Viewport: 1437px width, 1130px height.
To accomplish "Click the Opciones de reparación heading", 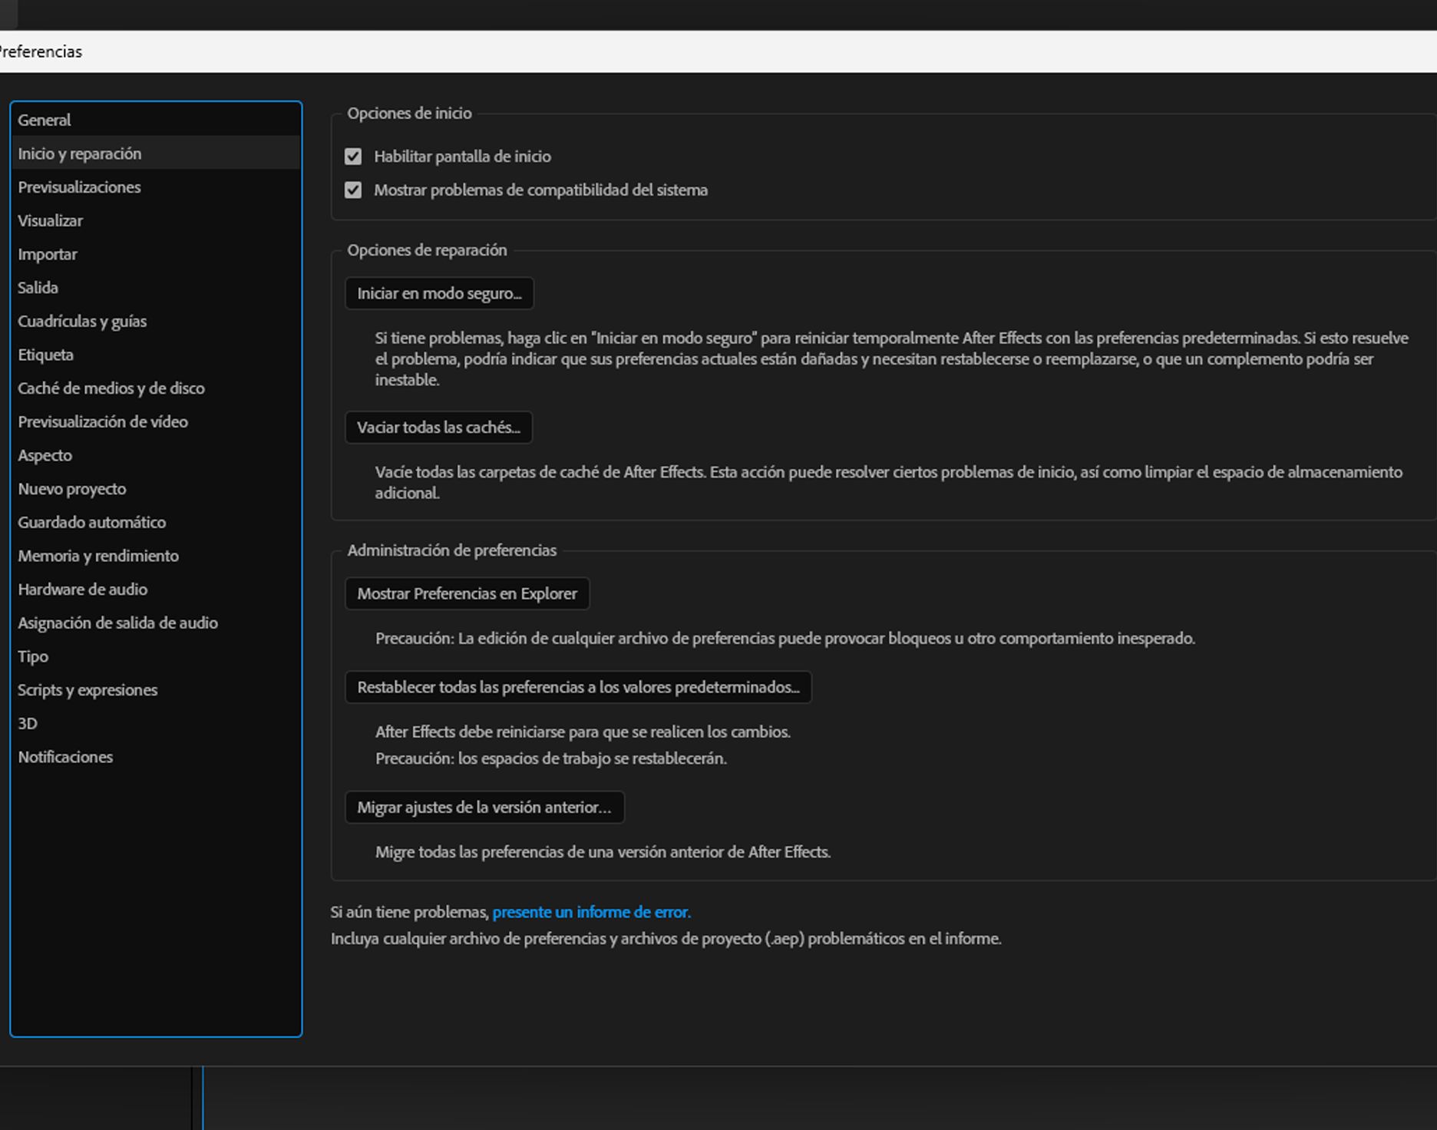I will point(427,250).
